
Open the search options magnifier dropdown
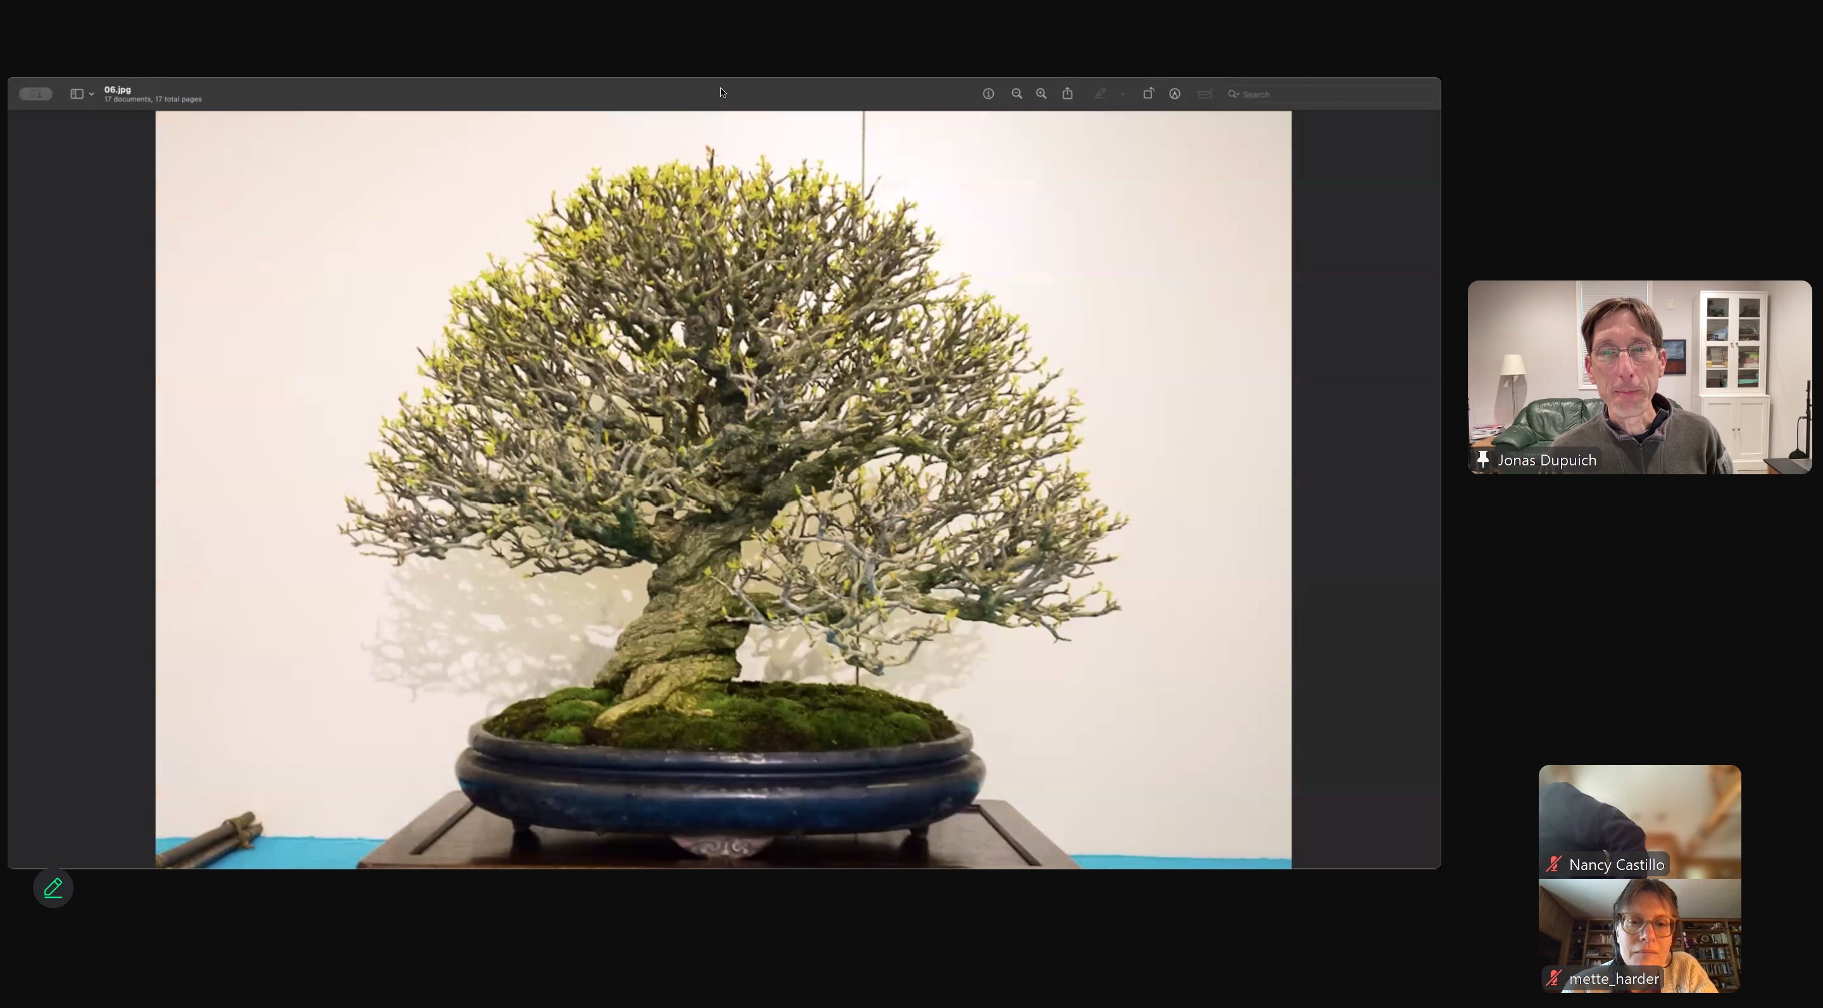pos(1234,94)
